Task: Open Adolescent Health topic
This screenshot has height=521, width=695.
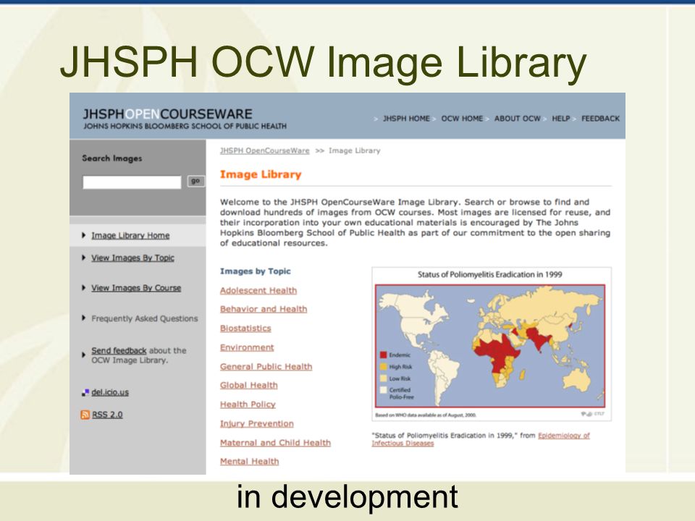Action: tap(258, 290)
